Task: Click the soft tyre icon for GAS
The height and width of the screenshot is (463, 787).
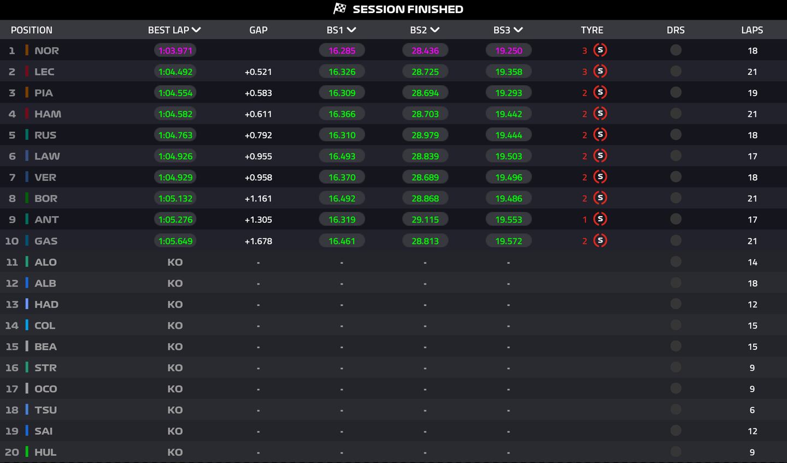Action: [600, 240]
